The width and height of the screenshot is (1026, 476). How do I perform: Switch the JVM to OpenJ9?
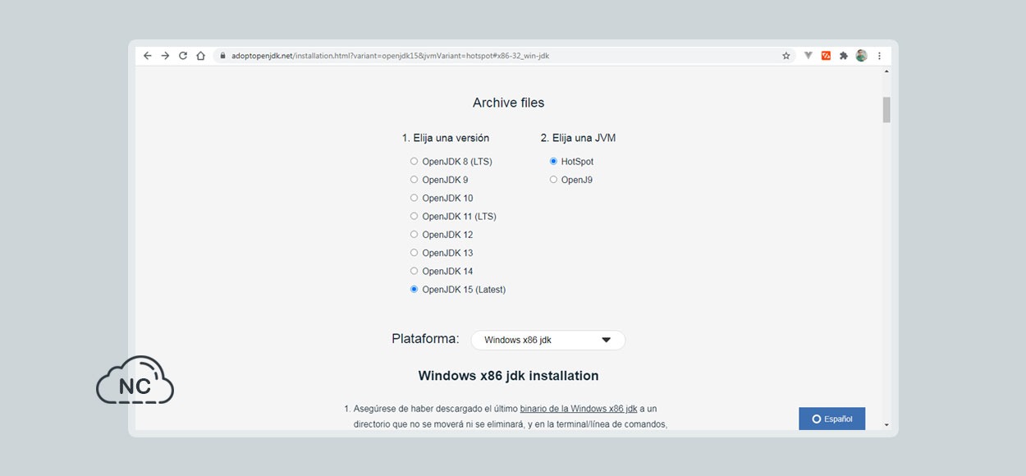pos(553,180)
